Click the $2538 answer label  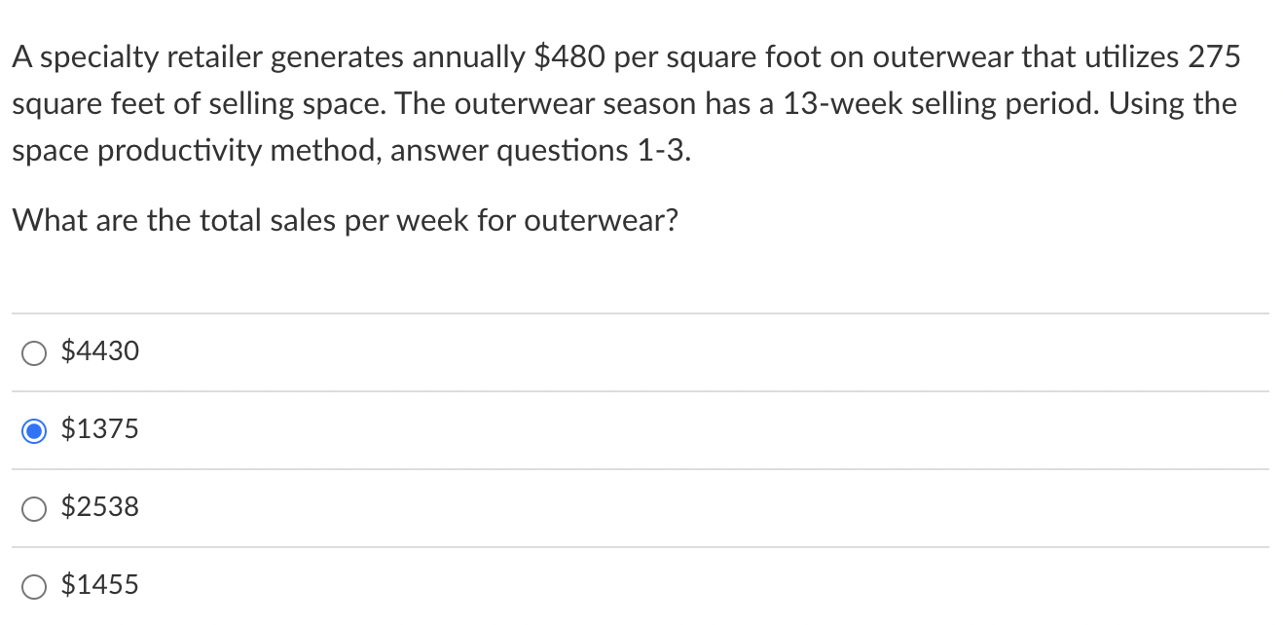[100, 507]
